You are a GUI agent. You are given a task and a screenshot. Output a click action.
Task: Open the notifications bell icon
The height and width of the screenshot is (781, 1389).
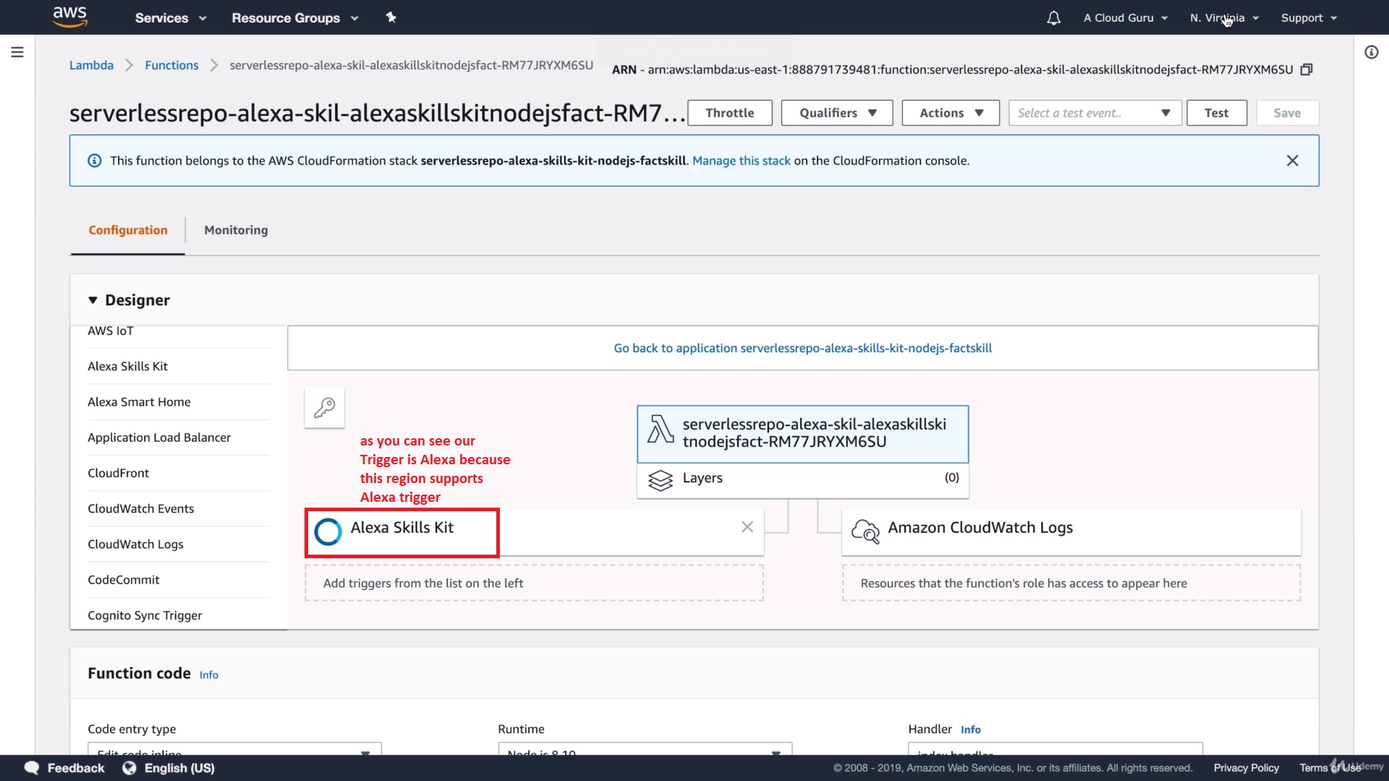click(x=1053, y=18)
